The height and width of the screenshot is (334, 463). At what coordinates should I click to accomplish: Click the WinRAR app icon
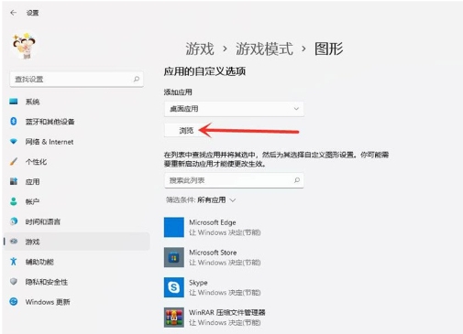tap(174, 318)
